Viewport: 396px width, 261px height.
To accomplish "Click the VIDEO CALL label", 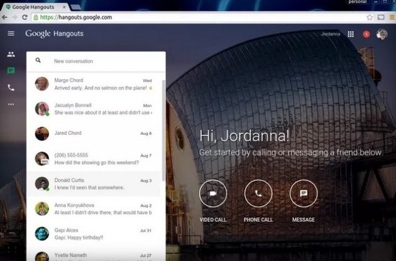I will point(213,220).
